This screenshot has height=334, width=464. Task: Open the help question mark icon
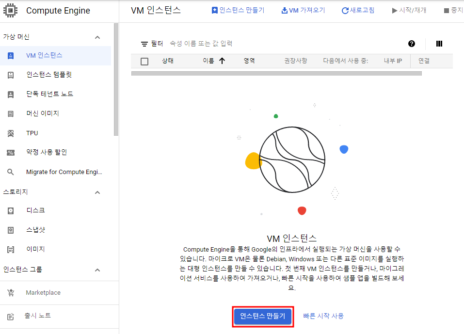pyautogui.click(x=411, y=44)
